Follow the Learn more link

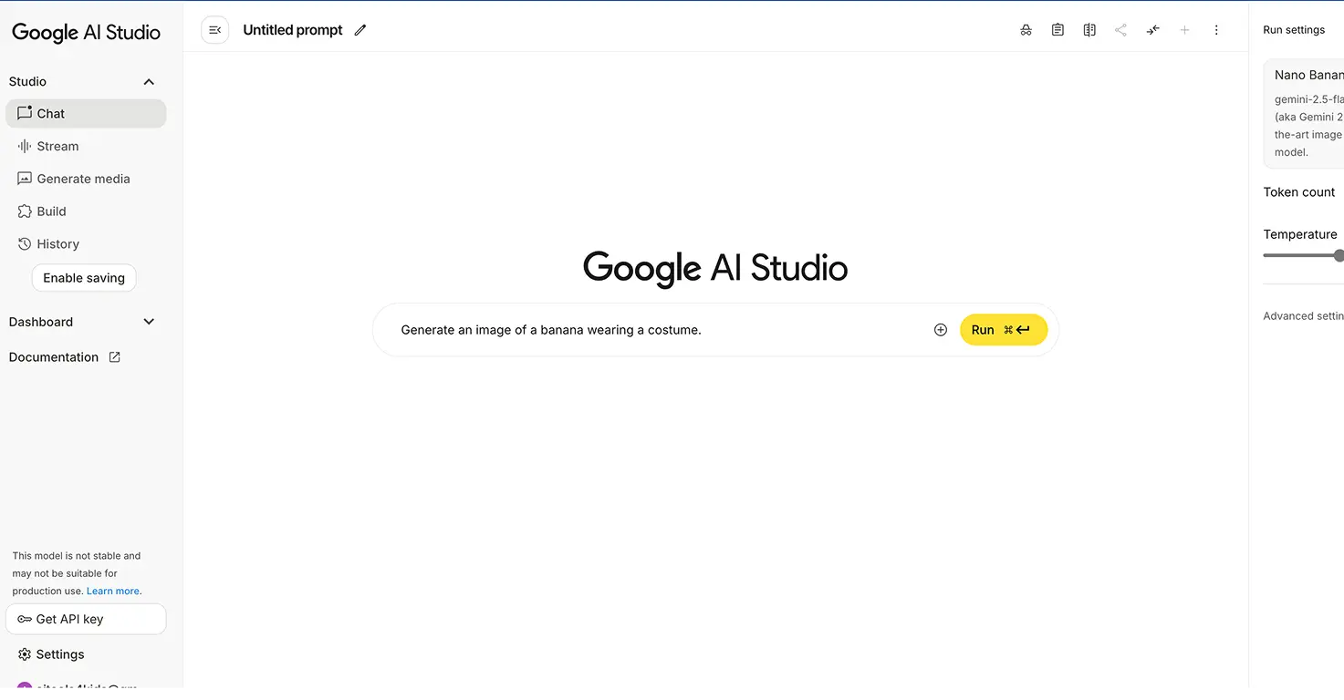114,592
